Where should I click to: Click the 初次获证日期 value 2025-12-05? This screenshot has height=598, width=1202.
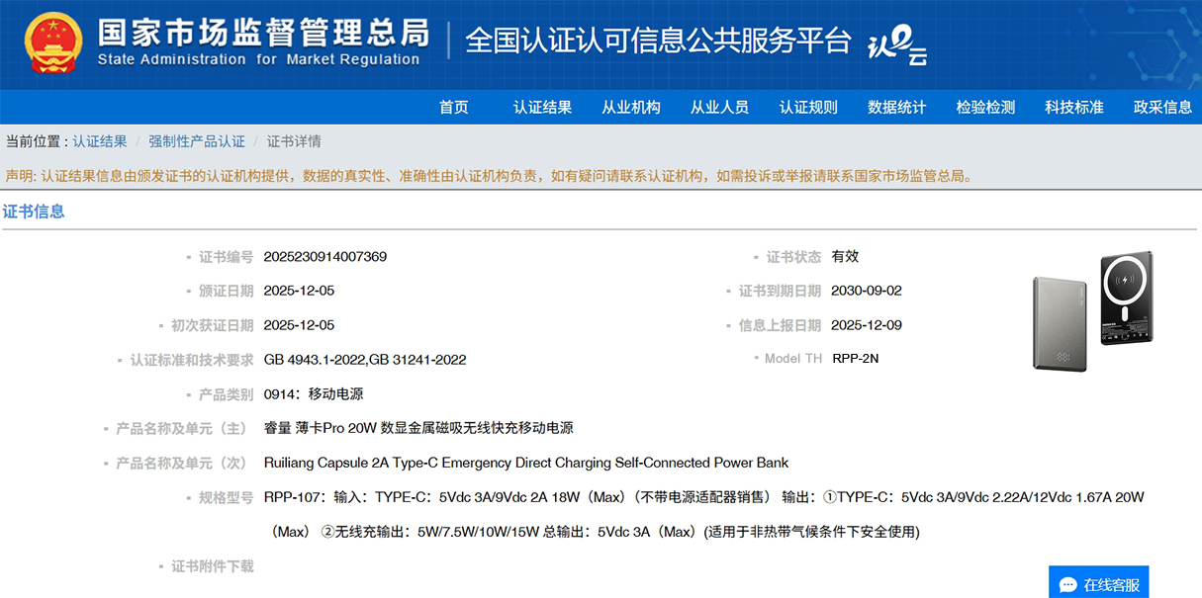[x=300, y=325]
